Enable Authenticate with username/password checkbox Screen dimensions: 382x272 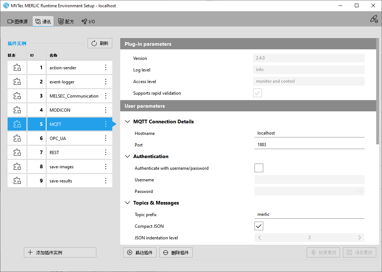pyautogui.click(x=259, y=168)
